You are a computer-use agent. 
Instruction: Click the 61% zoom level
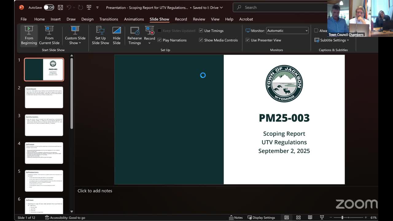(x=373, y=218)
